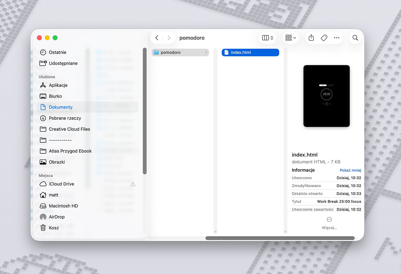This screenshot has width=401, height=274.
Task: Click the column resize handle after pomodoro column
Action: pyautogui.click(x=215, y=232)
